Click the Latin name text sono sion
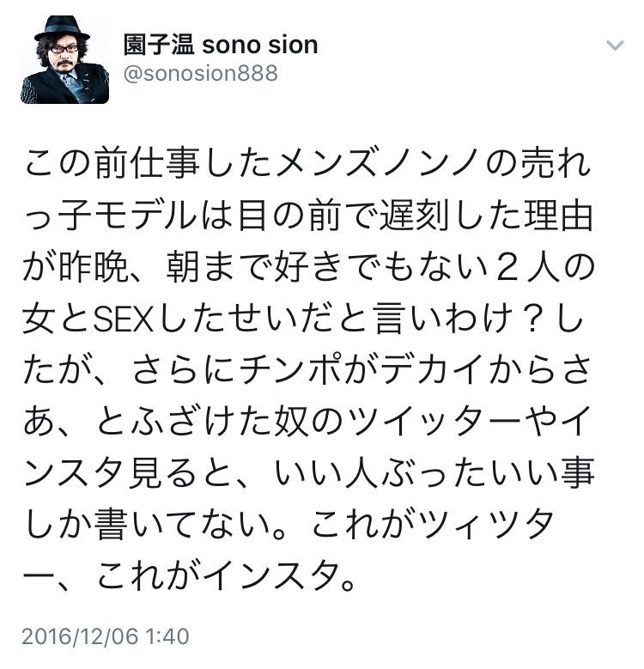The height and width of the screenshot is (669, 644). click(x=260, y=46)
